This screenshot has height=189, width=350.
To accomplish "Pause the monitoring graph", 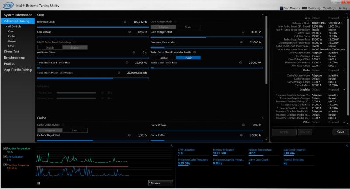I will tap(38, 183).
